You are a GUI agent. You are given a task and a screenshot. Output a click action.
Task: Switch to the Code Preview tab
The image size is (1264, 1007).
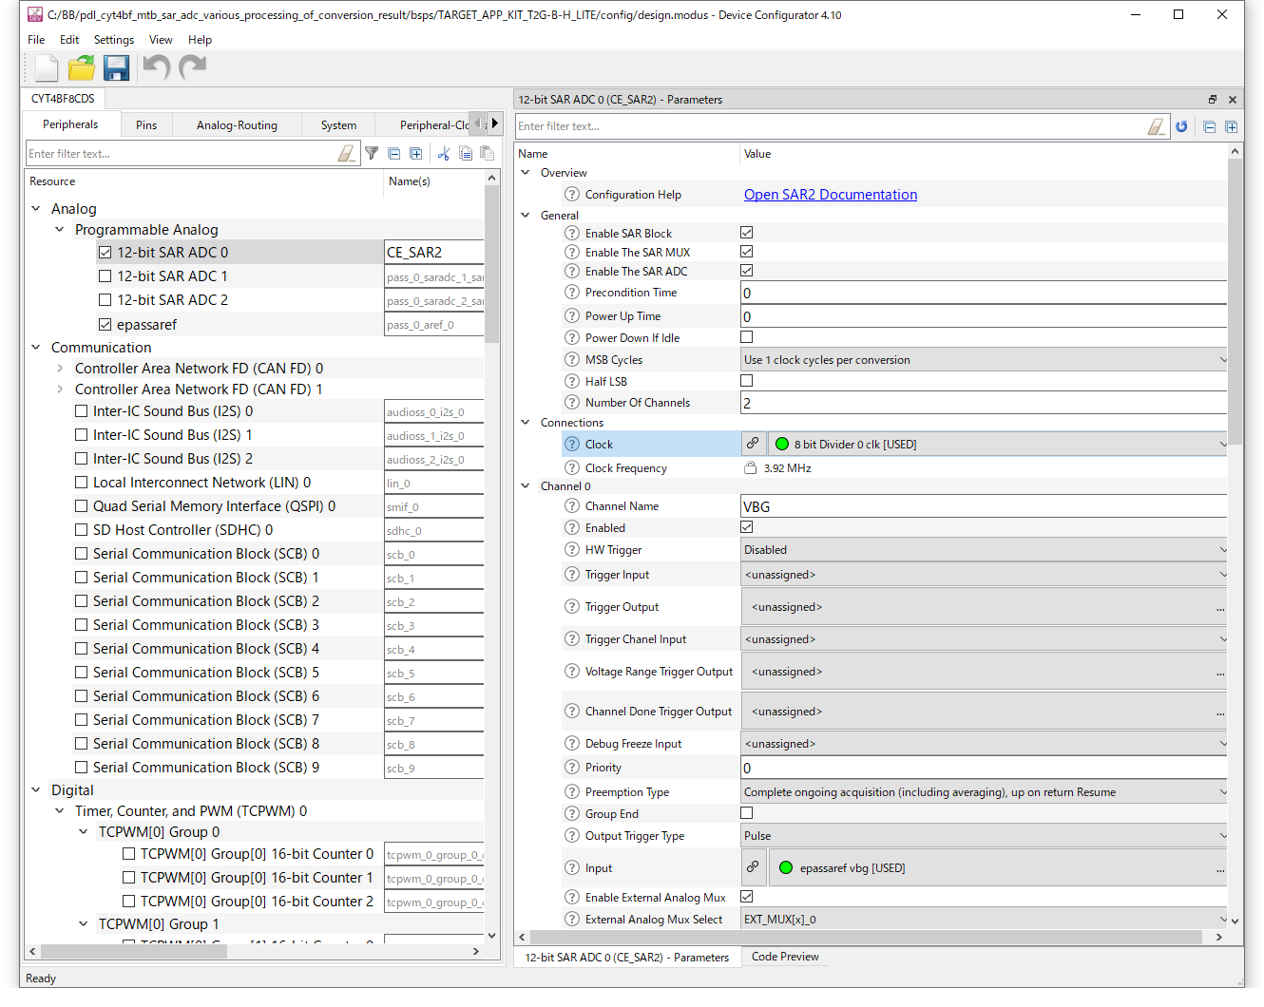pyautogui.click(x=785, y=957)
